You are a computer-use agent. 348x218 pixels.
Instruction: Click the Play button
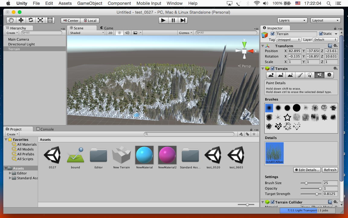163,20
